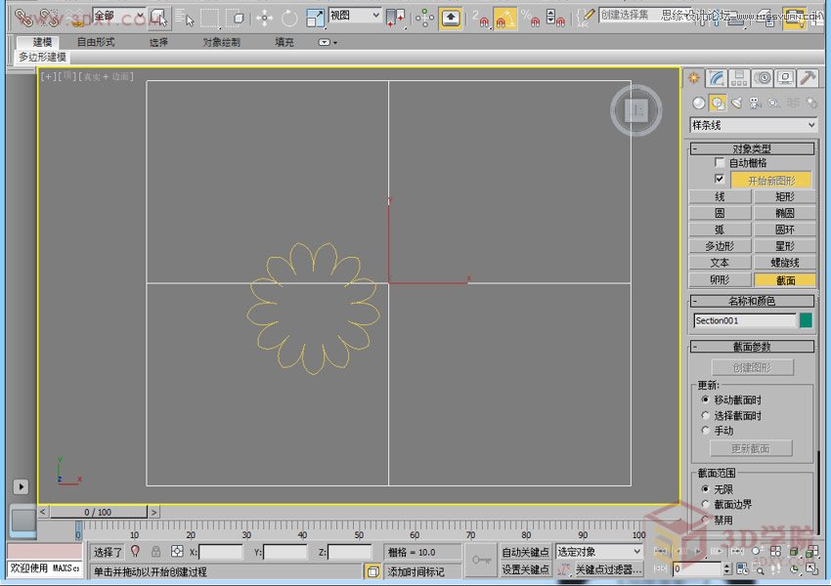Activate the Select and Move tool
This screenshot has width=831, height=586.
point(264,18)
